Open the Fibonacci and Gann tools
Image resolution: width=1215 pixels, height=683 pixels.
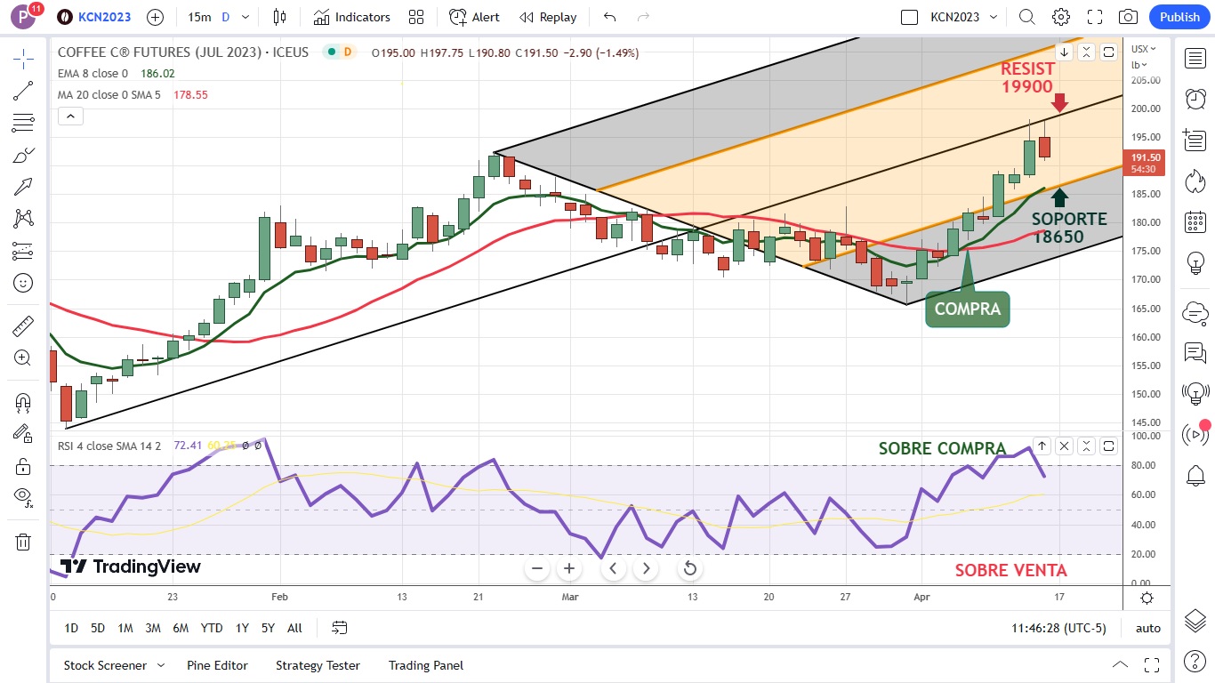click(24, 123)
